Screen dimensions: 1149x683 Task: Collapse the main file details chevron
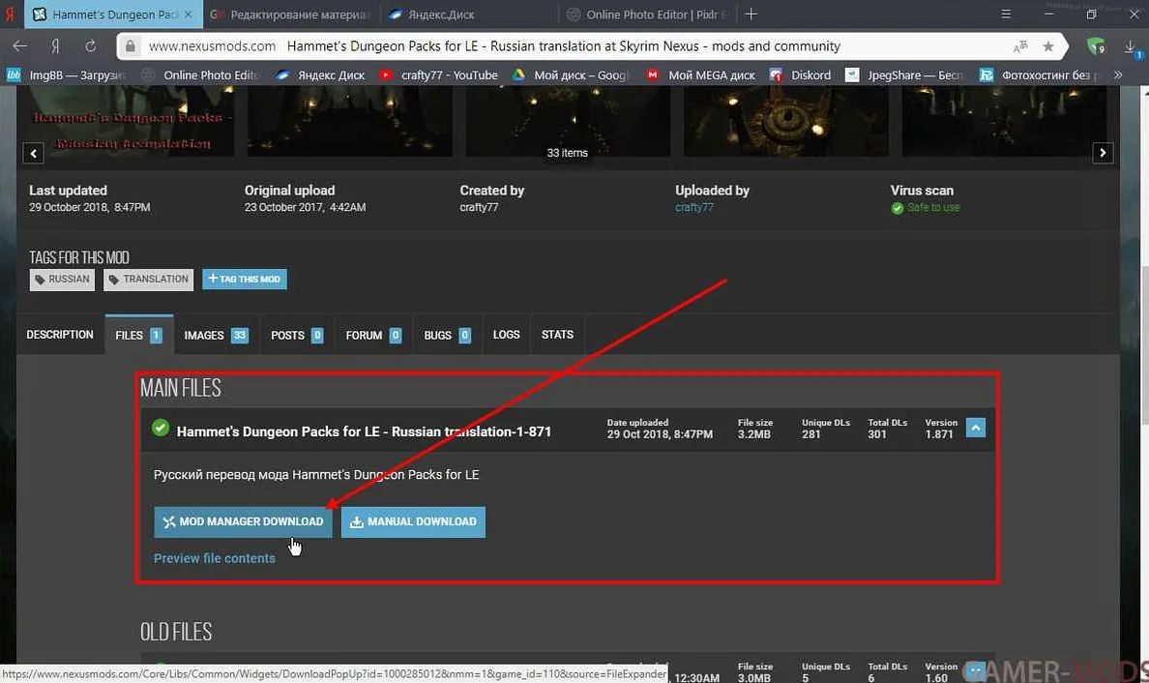click(975, 427)
